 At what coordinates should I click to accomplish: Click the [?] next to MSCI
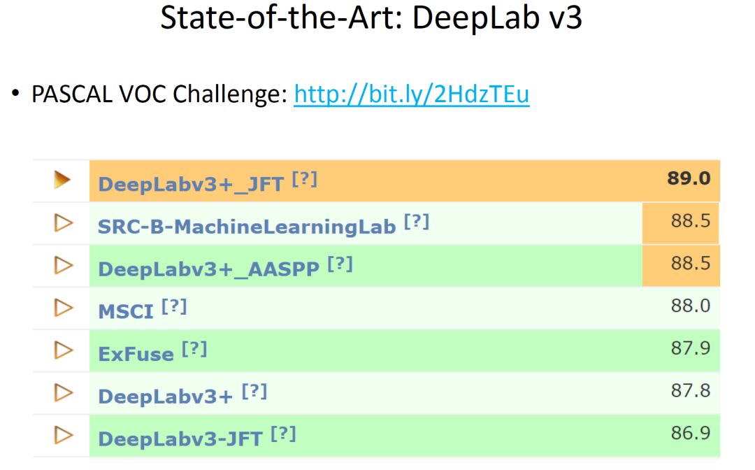tap(174, 307)
